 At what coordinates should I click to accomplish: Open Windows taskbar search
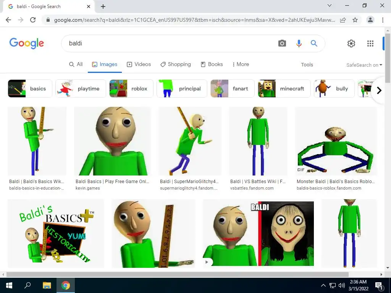pyautogui.click(x=27, y=285)
